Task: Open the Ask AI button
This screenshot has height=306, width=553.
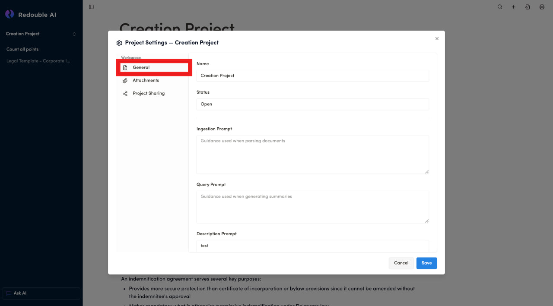Action: [x=41, y=293]
